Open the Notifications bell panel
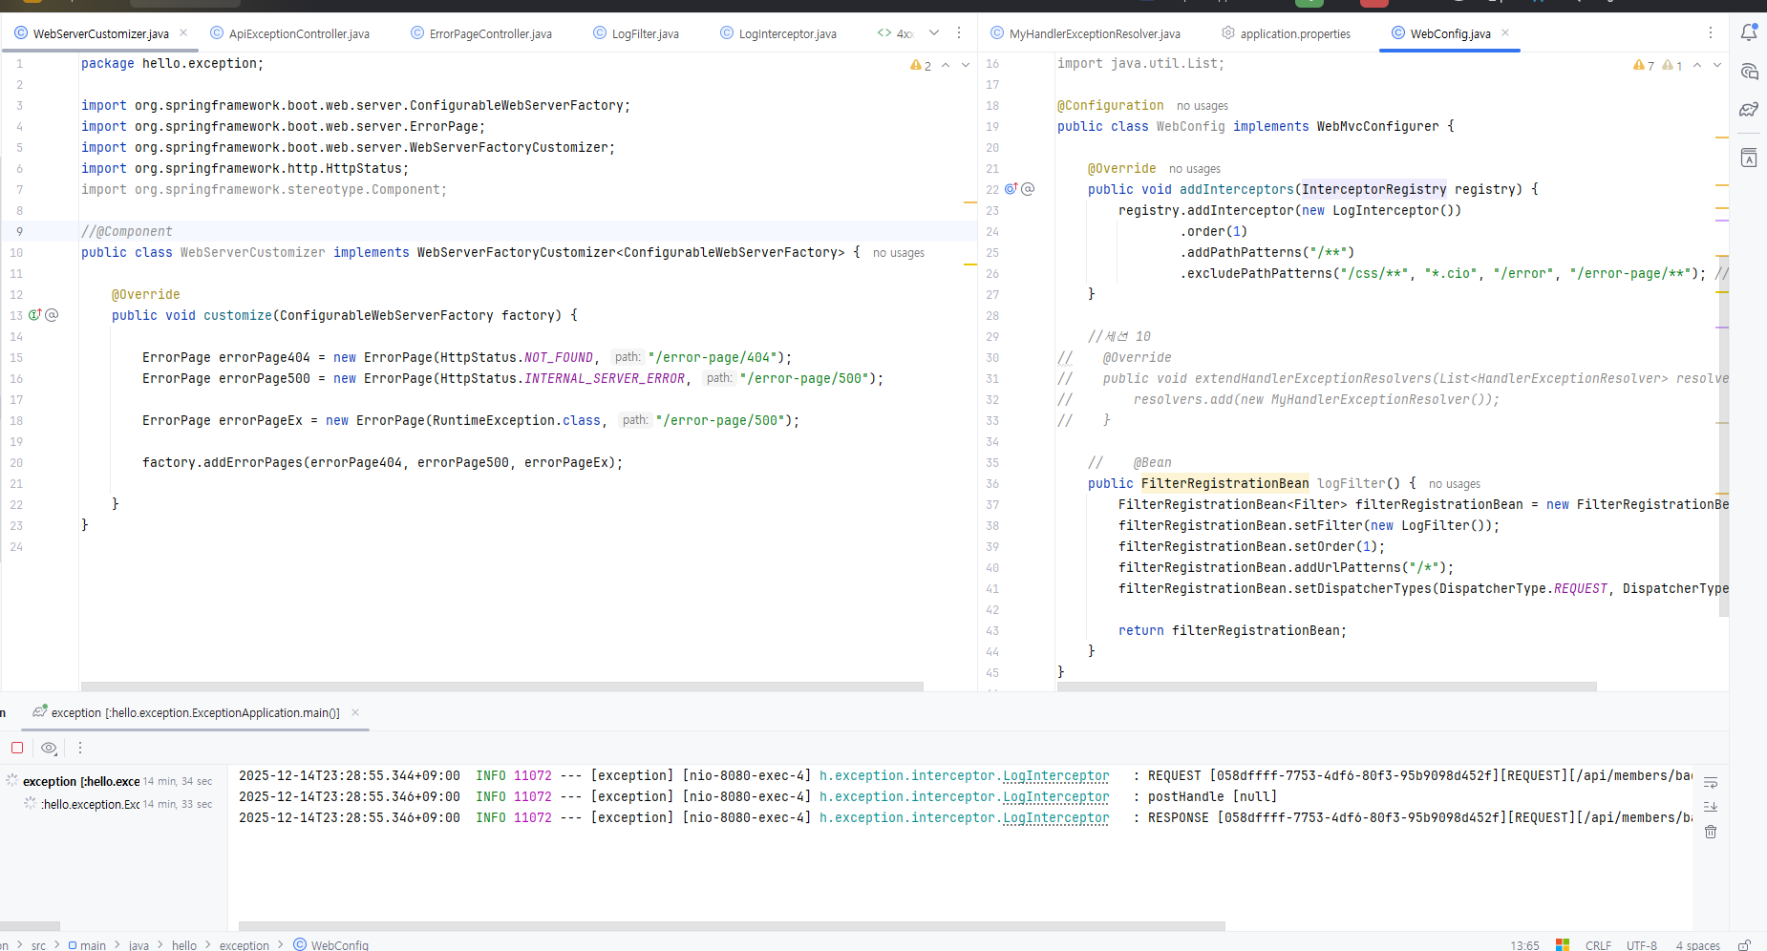Screen dimensions: 1767x951 [1749, 32]
